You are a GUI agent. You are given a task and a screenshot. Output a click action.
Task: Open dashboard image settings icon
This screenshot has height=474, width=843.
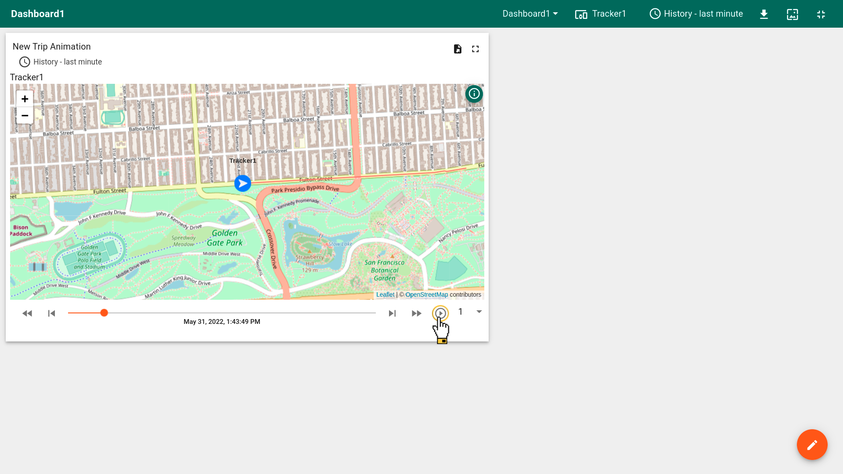click(x=793, y=14)
